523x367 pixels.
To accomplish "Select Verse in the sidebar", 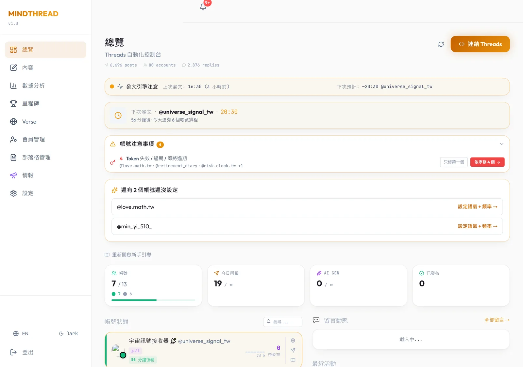I will click(46, 121).
